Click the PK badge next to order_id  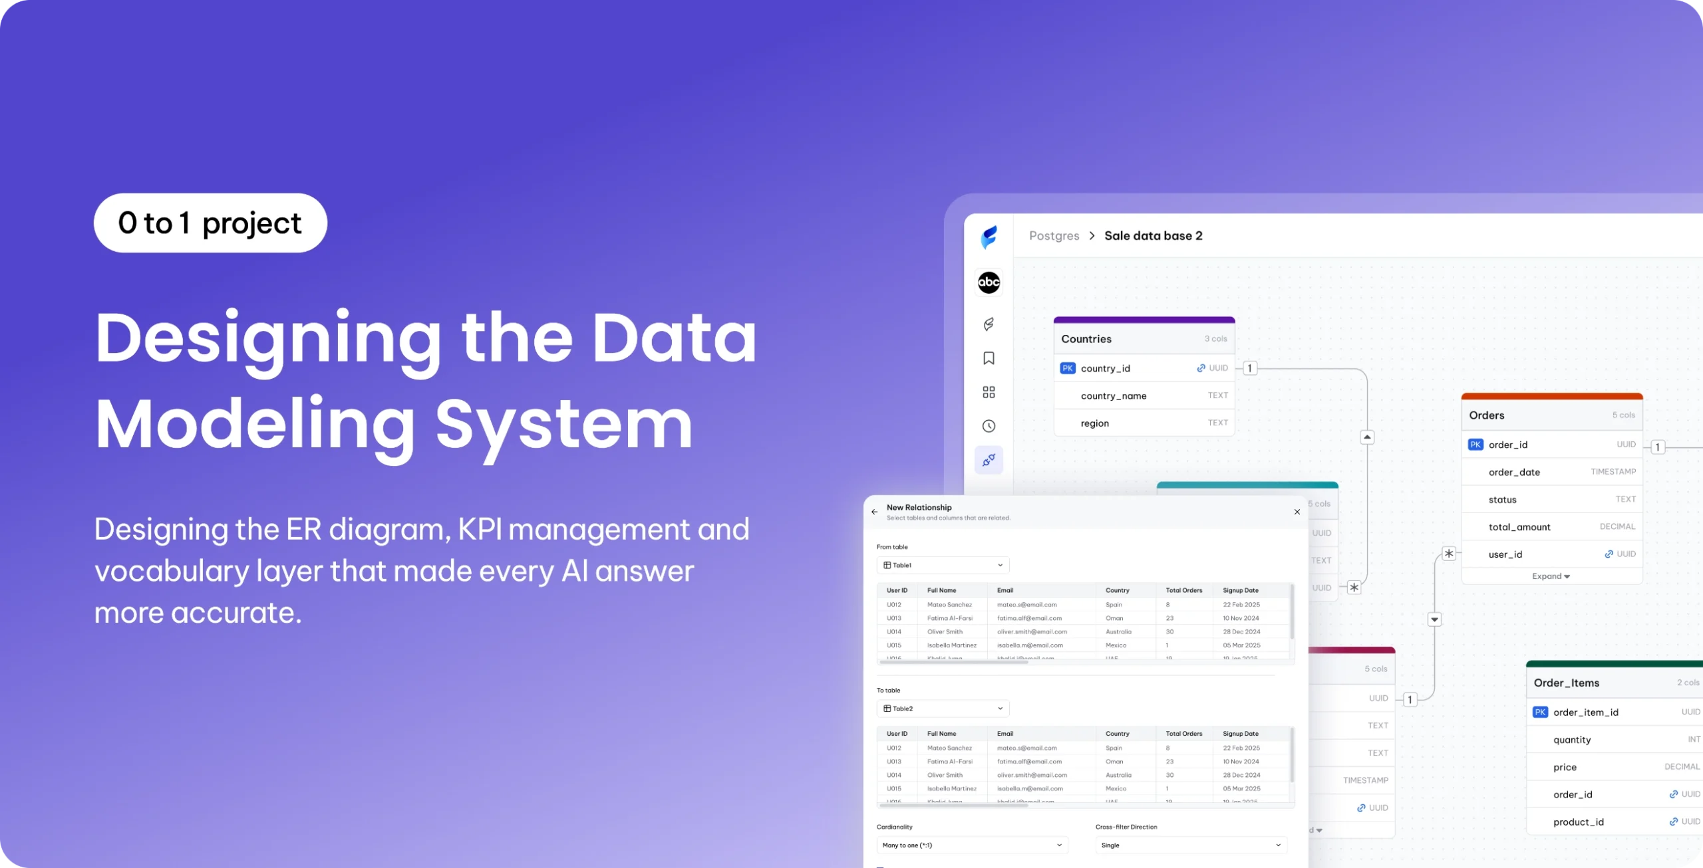[x=1475, y=445]
